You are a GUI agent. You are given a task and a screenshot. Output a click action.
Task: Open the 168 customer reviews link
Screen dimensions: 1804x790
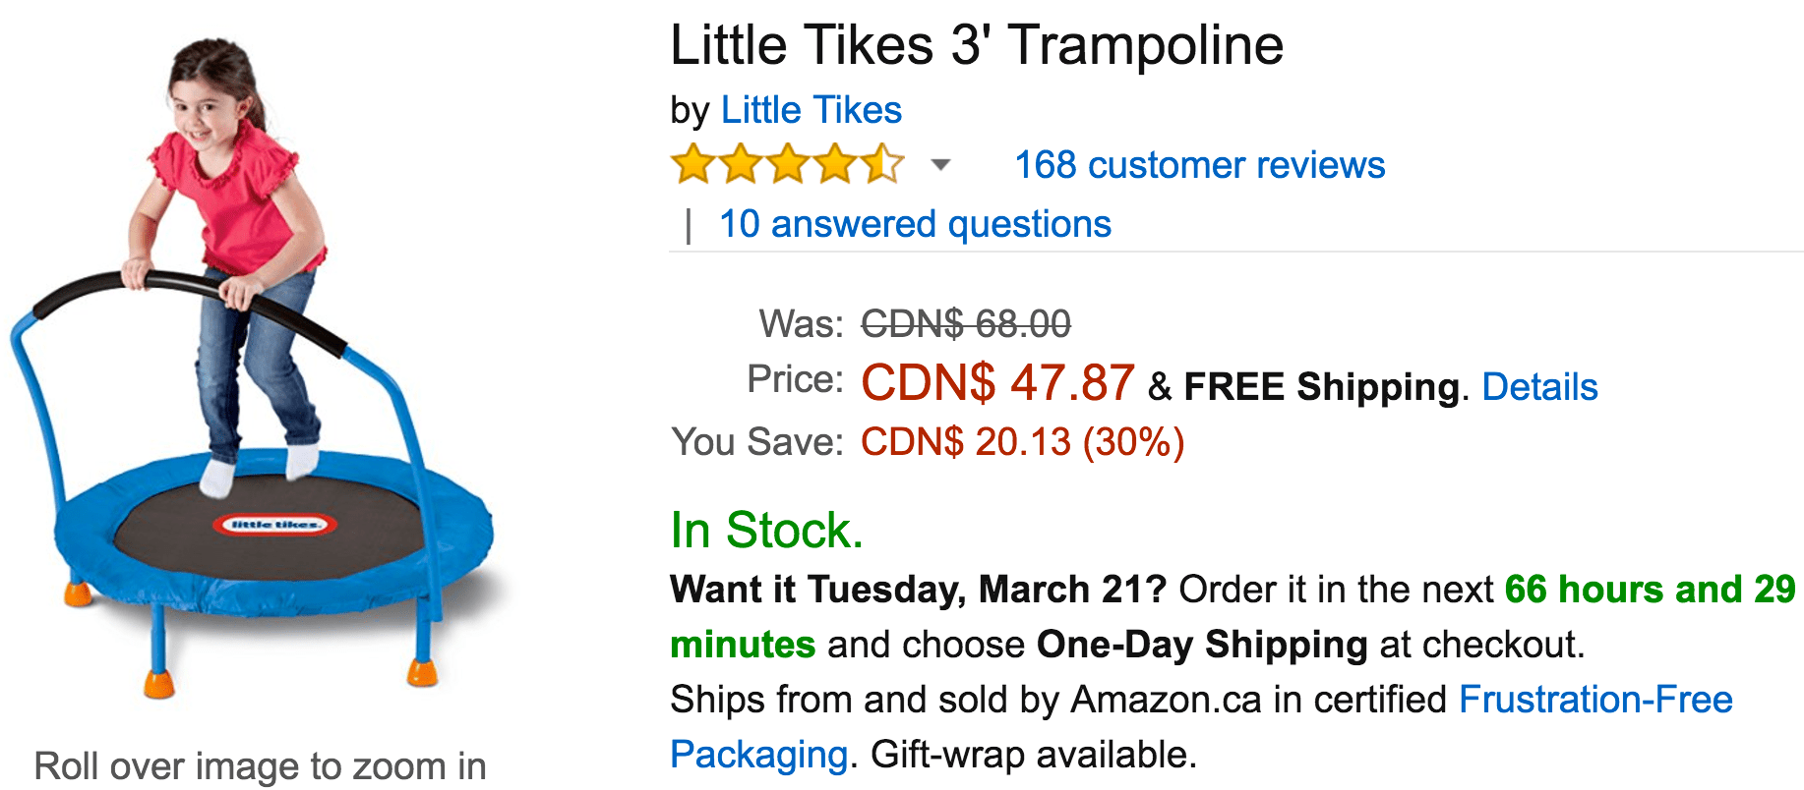[1200, 165]
